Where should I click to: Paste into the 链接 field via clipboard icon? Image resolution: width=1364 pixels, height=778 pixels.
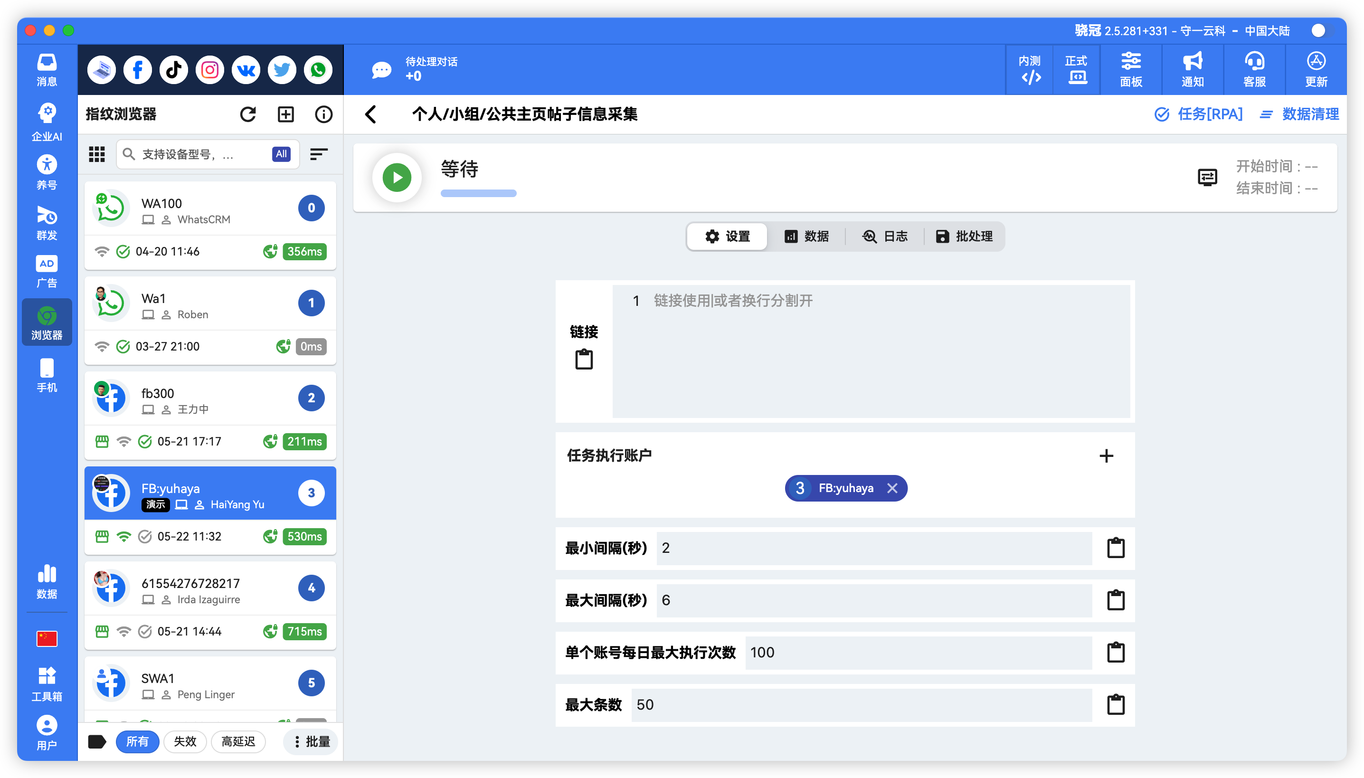point(585,359)
